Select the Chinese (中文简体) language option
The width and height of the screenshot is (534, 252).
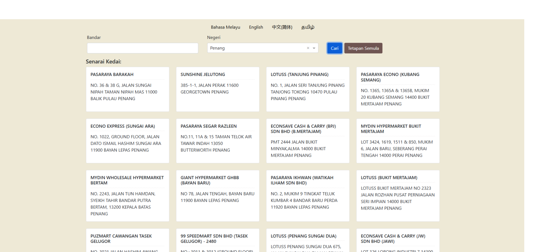coord(282,27)
